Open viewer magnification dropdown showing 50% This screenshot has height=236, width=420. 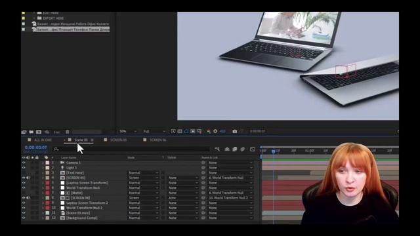point(128,131)
